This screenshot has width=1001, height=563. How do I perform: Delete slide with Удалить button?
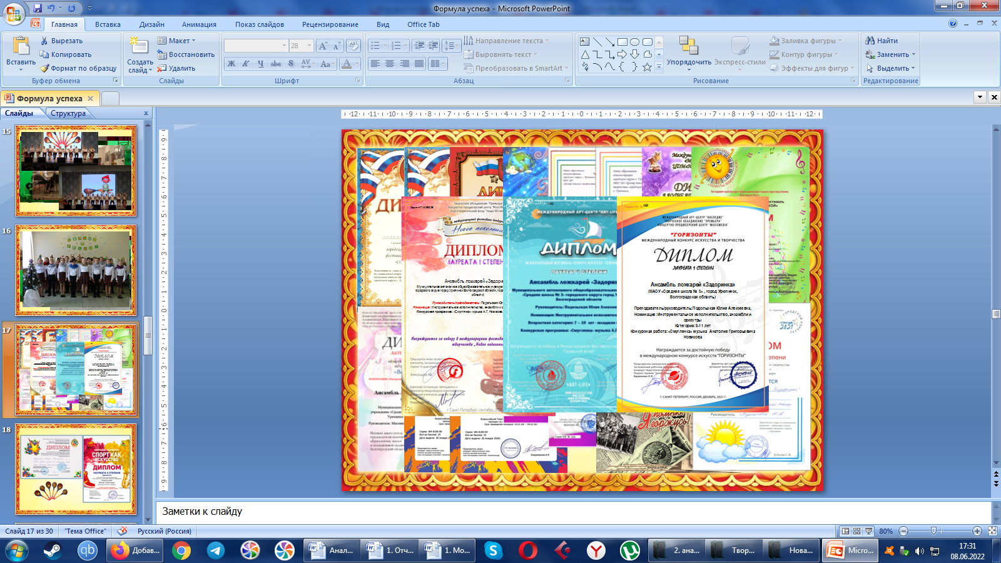point(176,68)
